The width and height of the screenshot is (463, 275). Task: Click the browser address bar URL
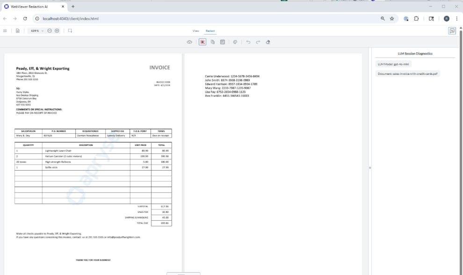(71, 19)
